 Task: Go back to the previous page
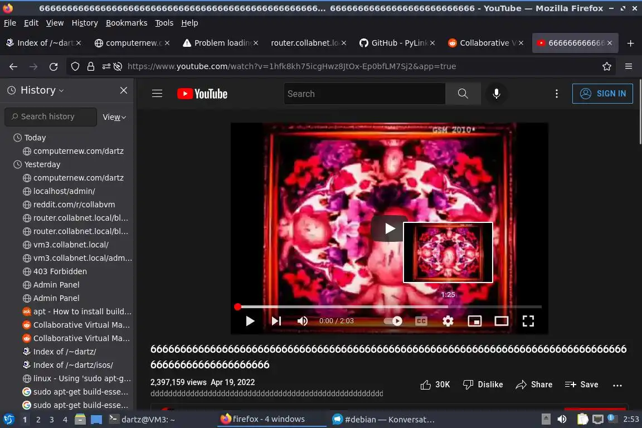point(13,66)
